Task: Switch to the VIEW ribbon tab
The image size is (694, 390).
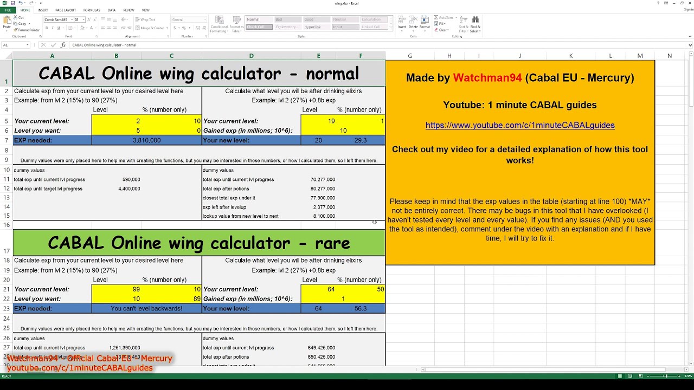Action: pyautogui.click(x=146, y=10)
